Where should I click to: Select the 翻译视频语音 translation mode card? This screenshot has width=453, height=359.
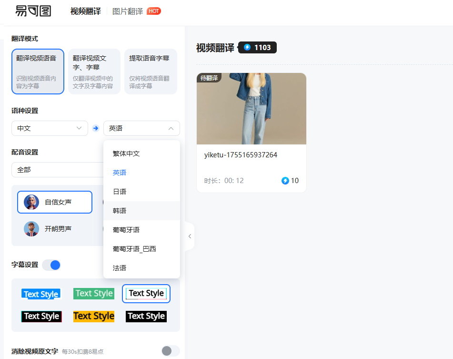coord(38,71)
